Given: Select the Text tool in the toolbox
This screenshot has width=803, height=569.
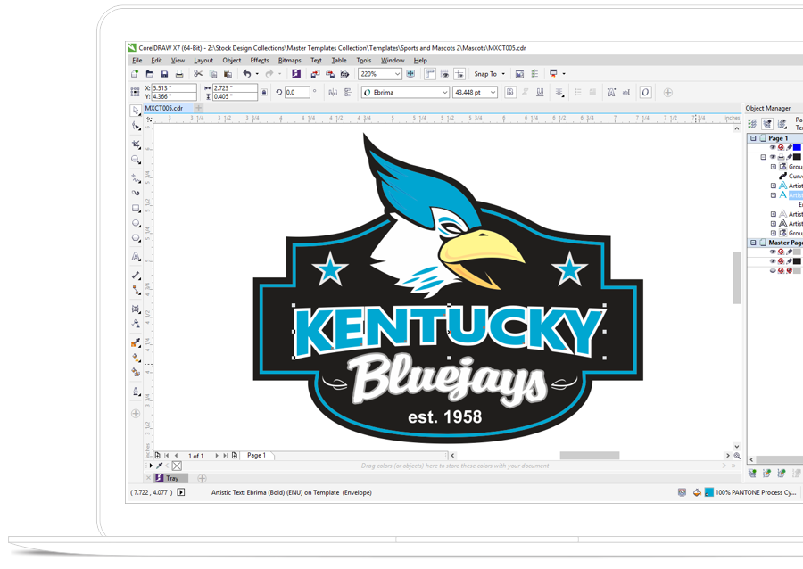Looking at the screenshot, I should click(136, 256).
